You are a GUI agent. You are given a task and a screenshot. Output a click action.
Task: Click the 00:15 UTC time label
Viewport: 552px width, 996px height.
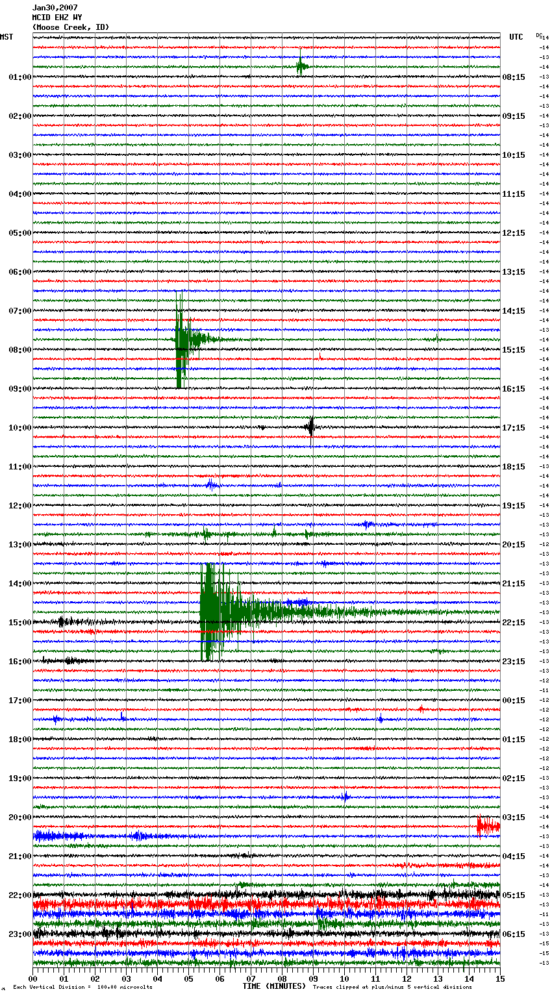(514, 701)
